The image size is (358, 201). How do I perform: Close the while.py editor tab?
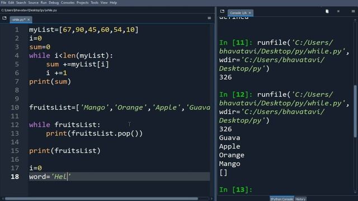[29, 20]
